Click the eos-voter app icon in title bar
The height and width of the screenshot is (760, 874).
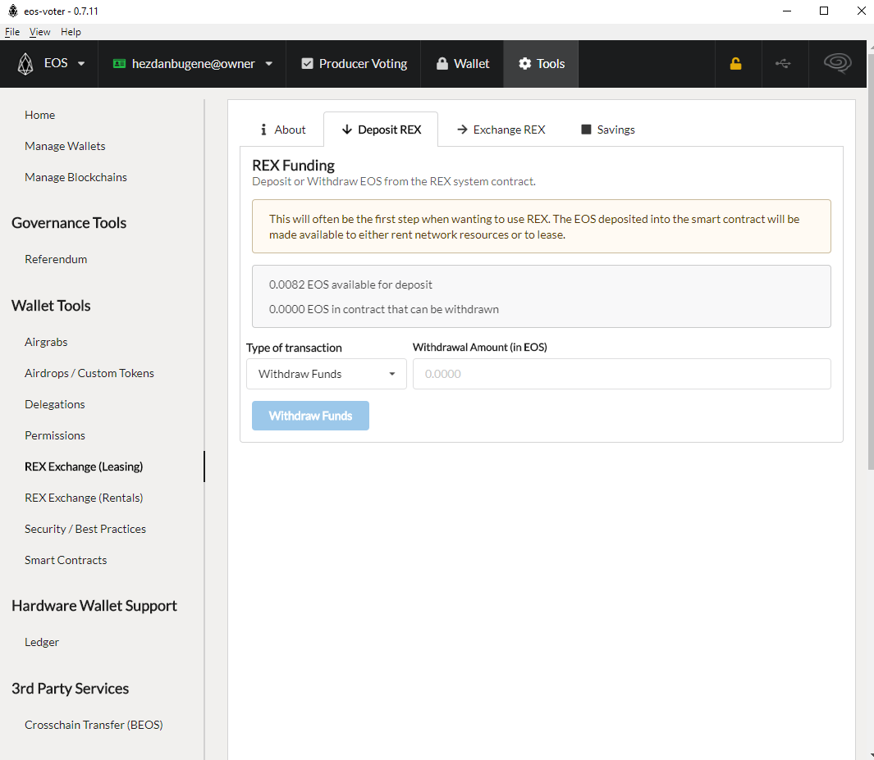13,11
